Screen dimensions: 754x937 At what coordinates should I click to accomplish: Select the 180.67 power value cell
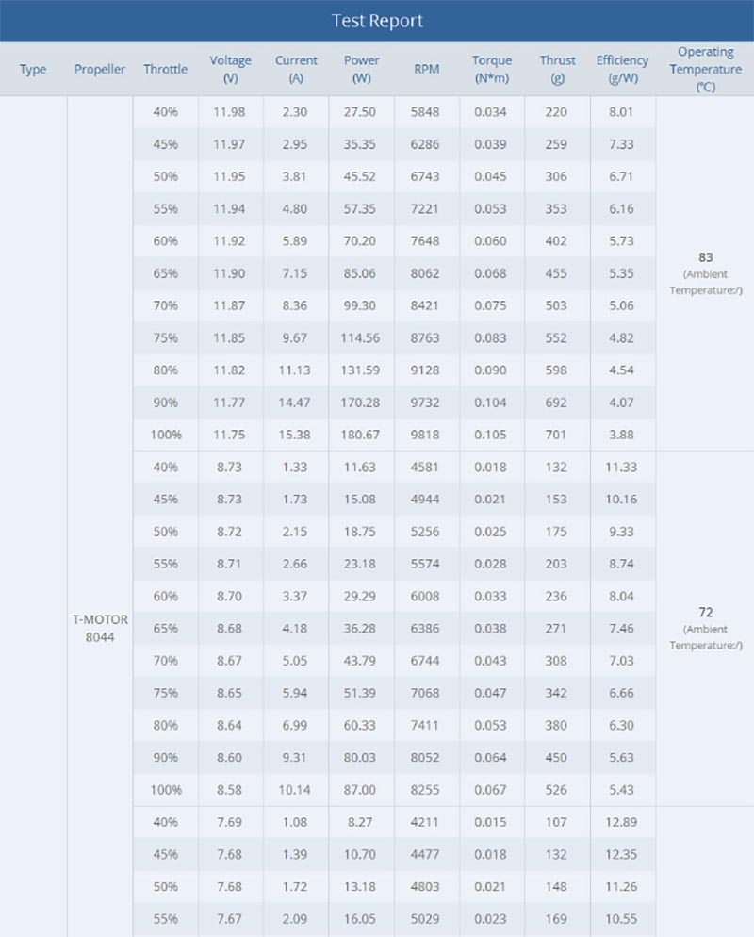pos(361,436)
